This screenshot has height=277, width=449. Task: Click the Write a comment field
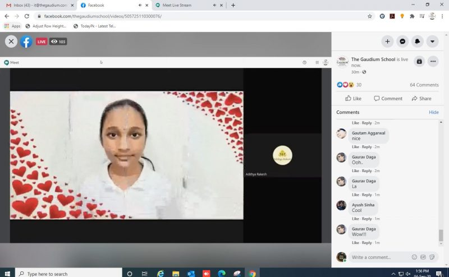click(379, 257)
